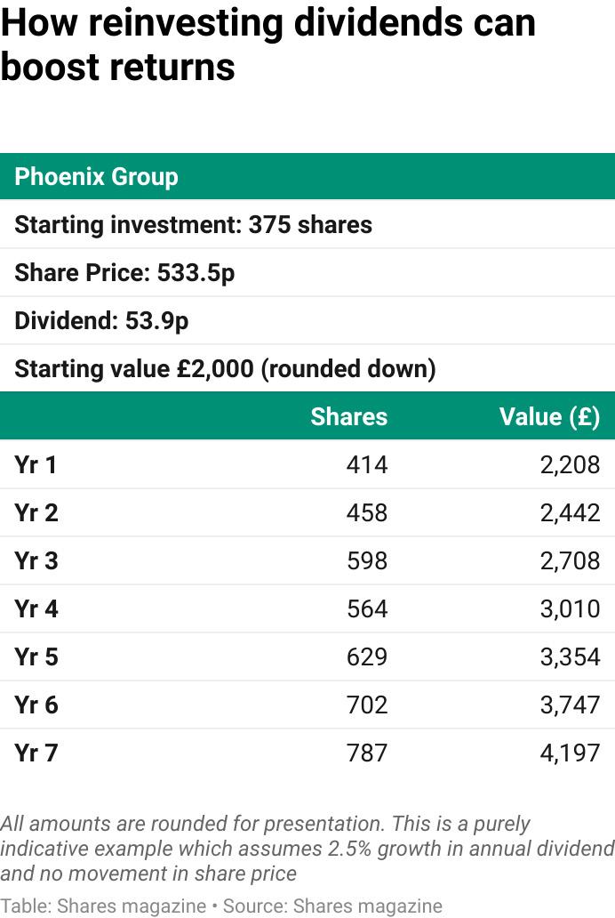Select the Yr 7 value 4,197
This screenshot has height=918, width=615.
pyautogui.click(x=570, y=753)
